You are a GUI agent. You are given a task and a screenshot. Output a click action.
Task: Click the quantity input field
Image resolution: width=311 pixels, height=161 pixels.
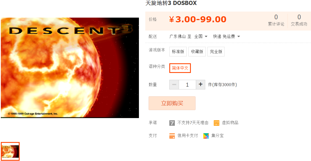click(x=187, y=84)
